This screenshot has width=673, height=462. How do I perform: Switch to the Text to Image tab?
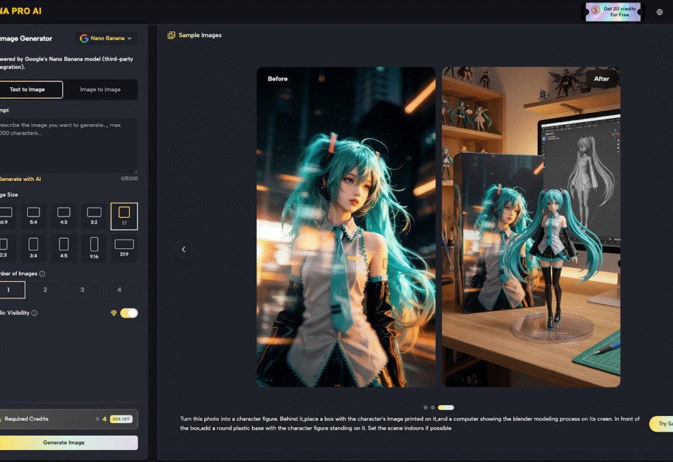point(28,90)
